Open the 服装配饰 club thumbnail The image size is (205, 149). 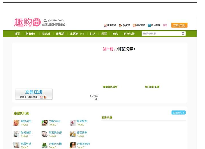coord(72,123)
